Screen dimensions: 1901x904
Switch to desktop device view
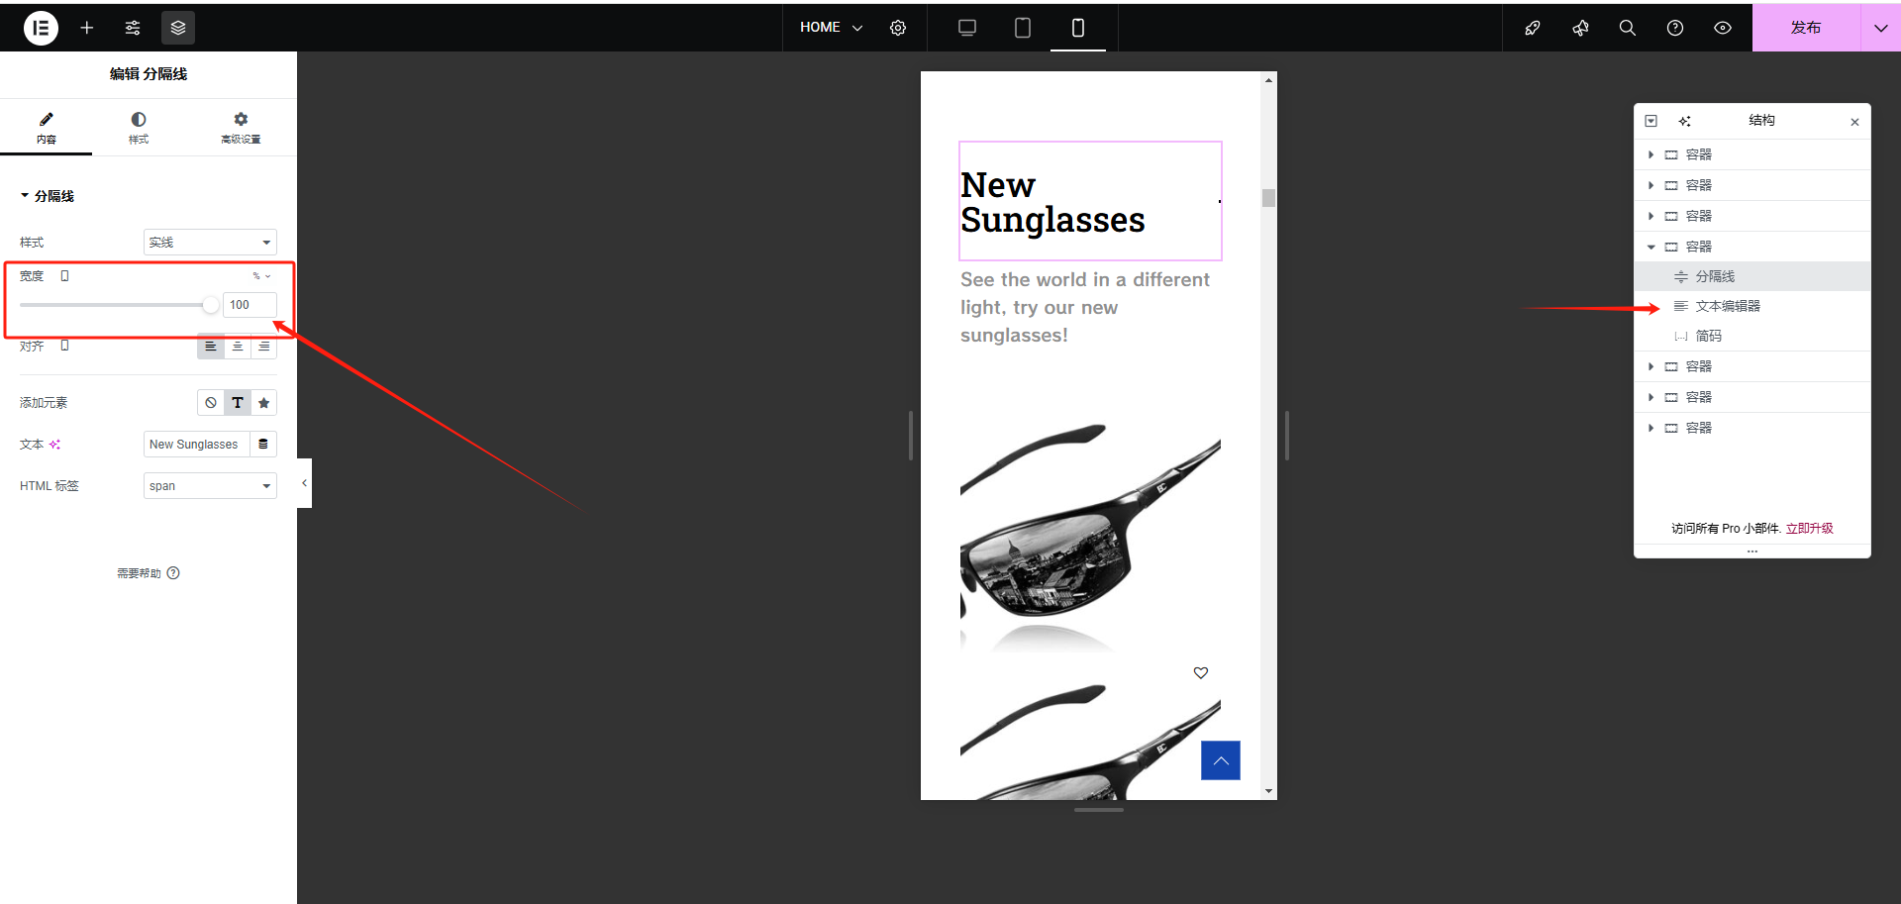[x=967, y=28]
